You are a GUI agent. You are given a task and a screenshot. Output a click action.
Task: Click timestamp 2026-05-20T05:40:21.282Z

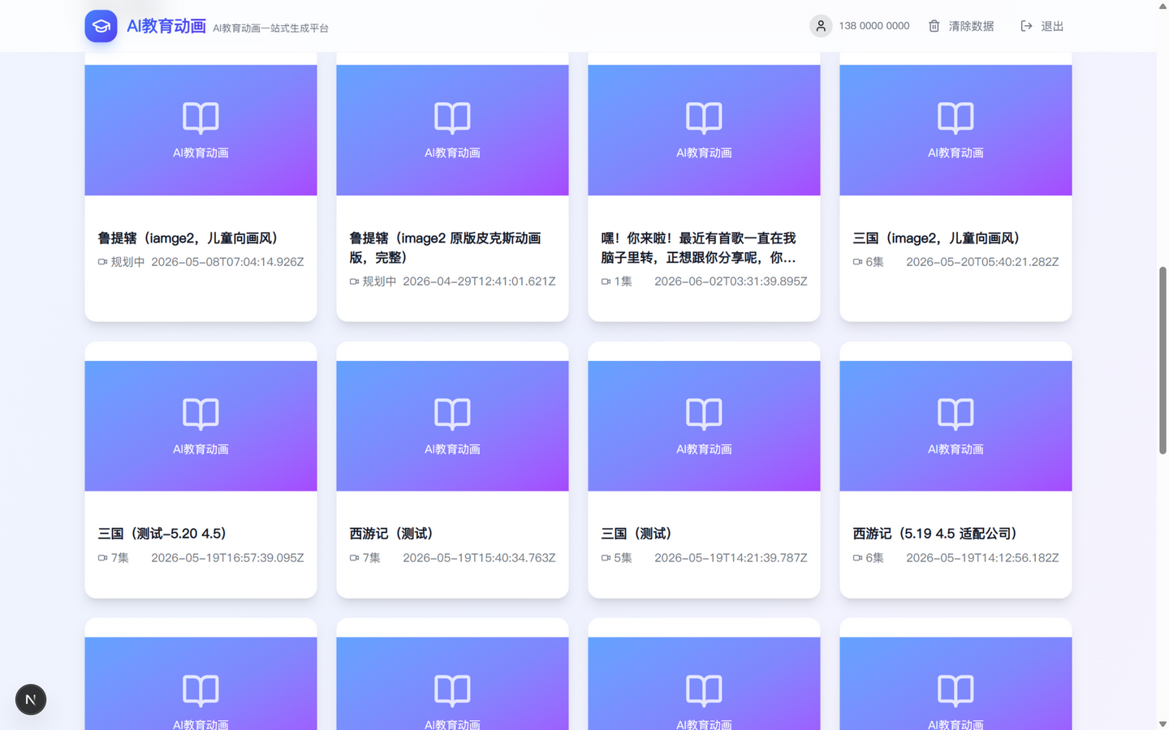(982, 262)
